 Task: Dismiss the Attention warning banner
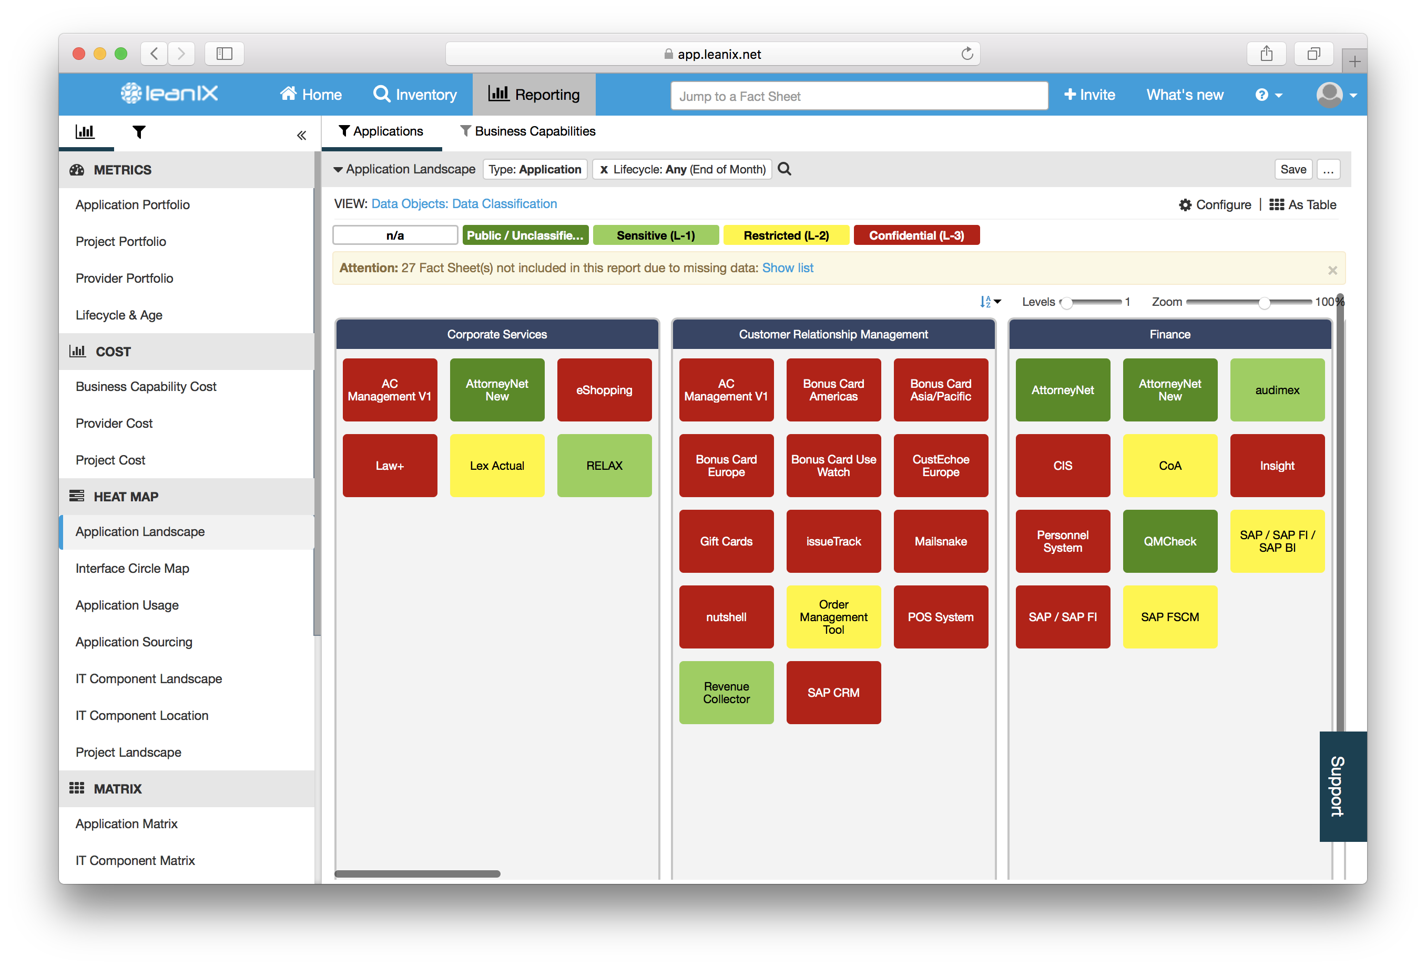tap(1332, 270)
